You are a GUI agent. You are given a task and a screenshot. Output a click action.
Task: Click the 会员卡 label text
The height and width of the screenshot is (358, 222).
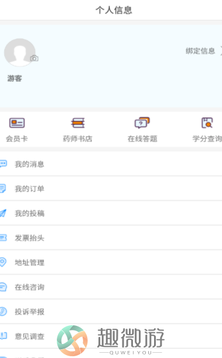[x=17, y=139]
